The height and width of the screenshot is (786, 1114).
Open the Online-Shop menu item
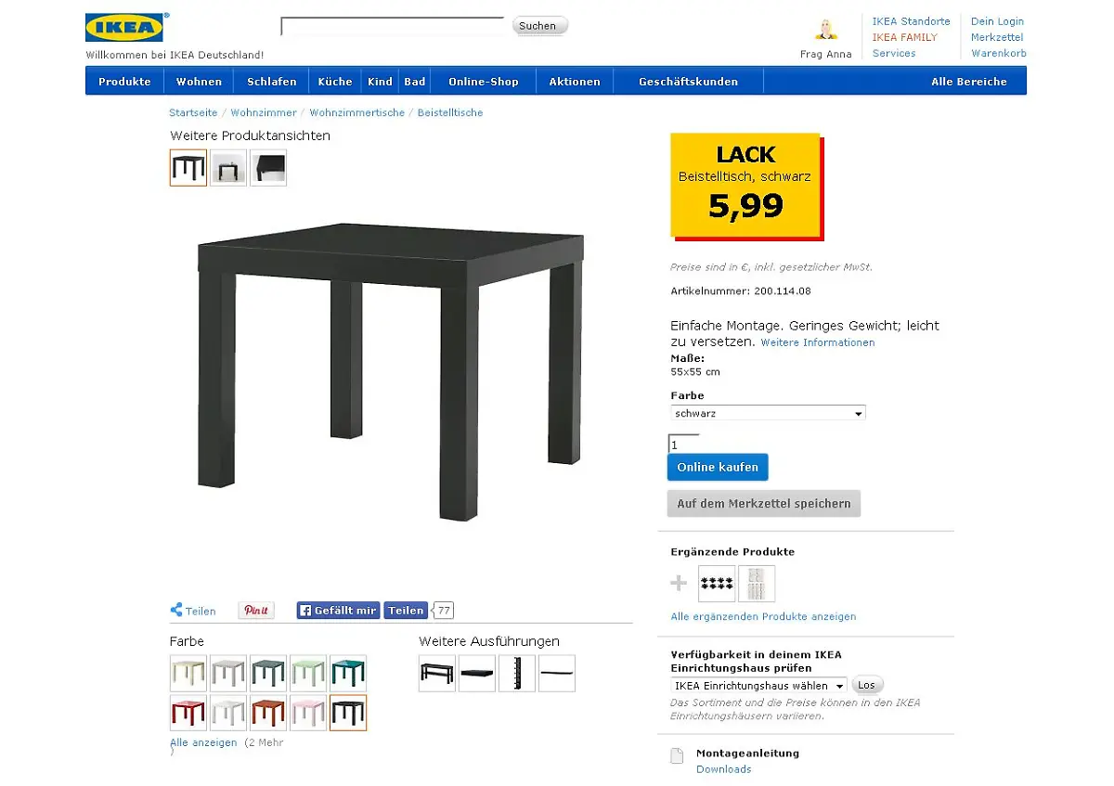483,82
